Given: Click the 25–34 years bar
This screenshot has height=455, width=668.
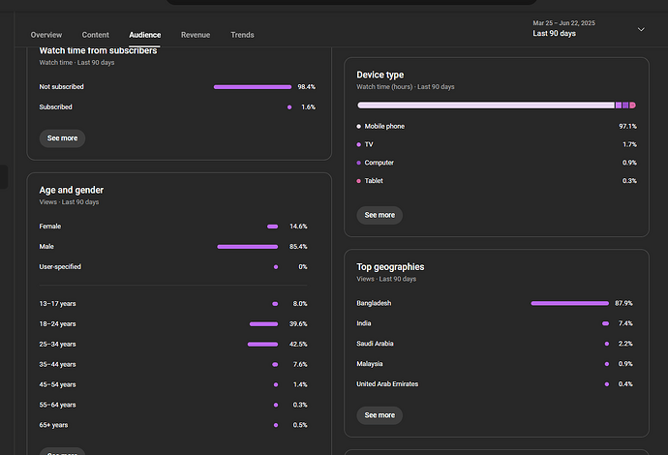Looking at the screenshot, I should 263,345.
